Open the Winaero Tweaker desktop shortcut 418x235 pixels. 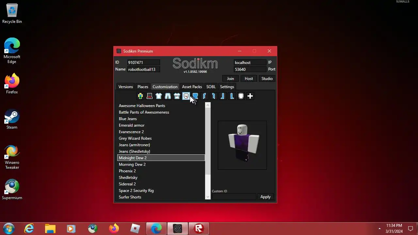pos(12,157)
